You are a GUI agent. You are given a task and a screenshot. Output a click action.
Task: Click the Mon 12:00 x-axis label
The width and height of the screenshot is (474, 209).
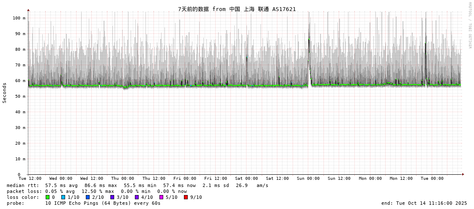[401, 179]
